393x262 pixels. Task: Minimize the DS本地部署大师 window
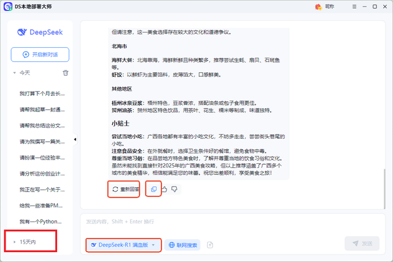pyautogui.click(x=365, y=7)
